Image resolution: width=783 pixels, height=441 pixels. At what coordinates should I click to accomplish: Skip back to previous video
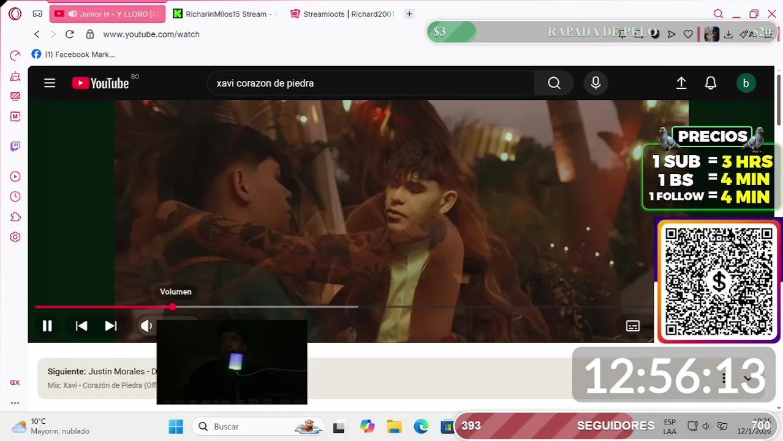[x=81, y=326]
